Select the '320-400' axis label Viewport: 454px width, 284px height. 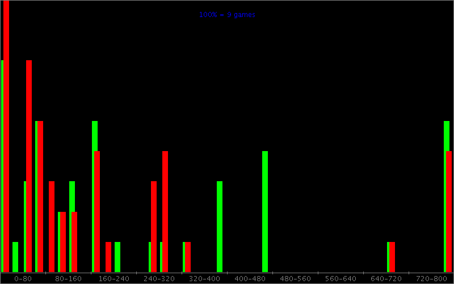point(204,279)
